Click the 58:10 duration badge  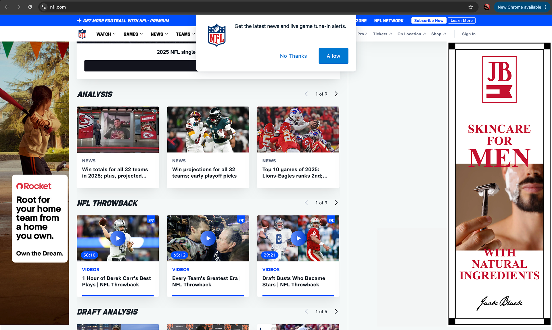click(x=89, y=255)
